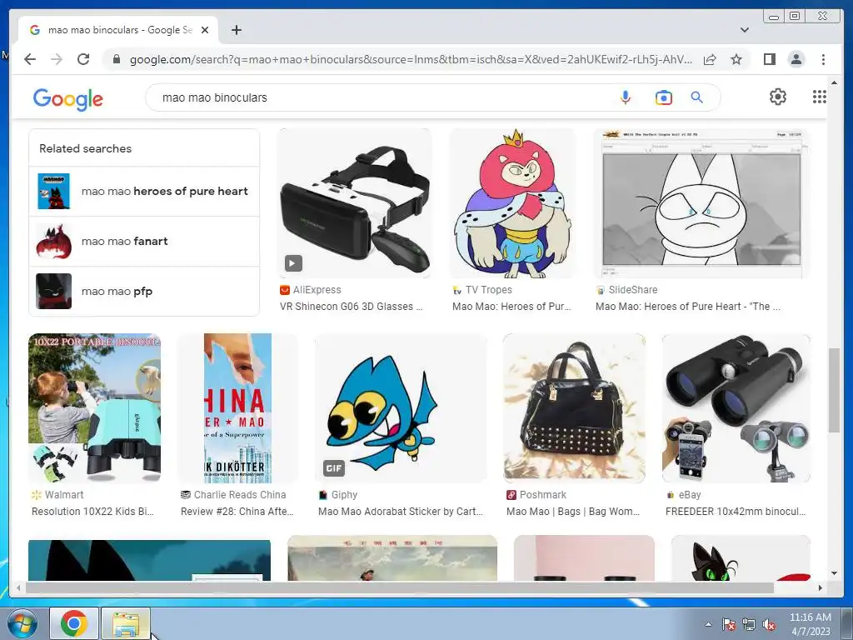Open the AliExpress source link
The image size is (853, 640).
click(312, 290)
